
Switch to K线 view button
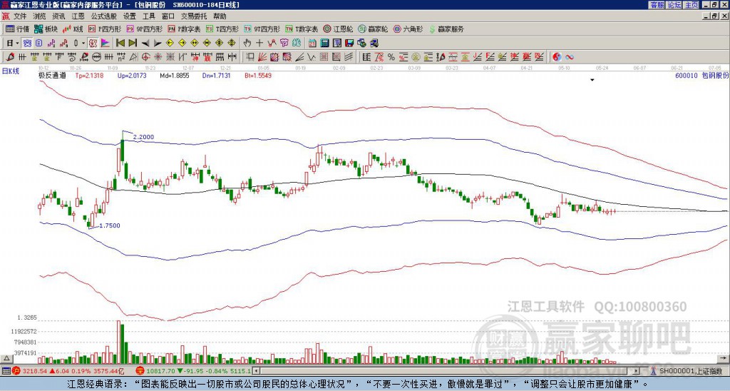click(73, 29)
